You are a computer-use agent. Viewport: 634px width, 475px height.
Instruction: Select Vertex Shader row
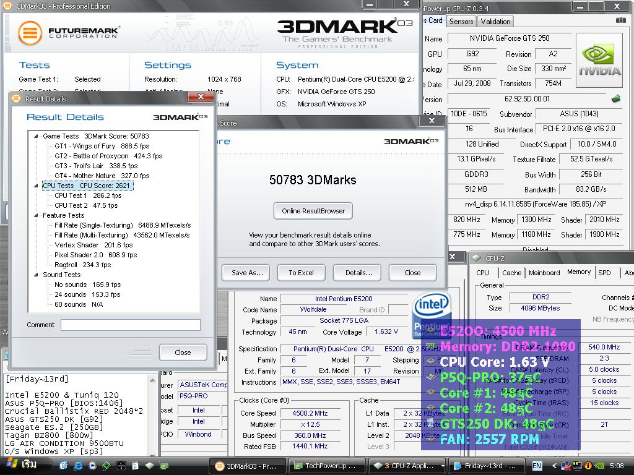click(93, 245)
